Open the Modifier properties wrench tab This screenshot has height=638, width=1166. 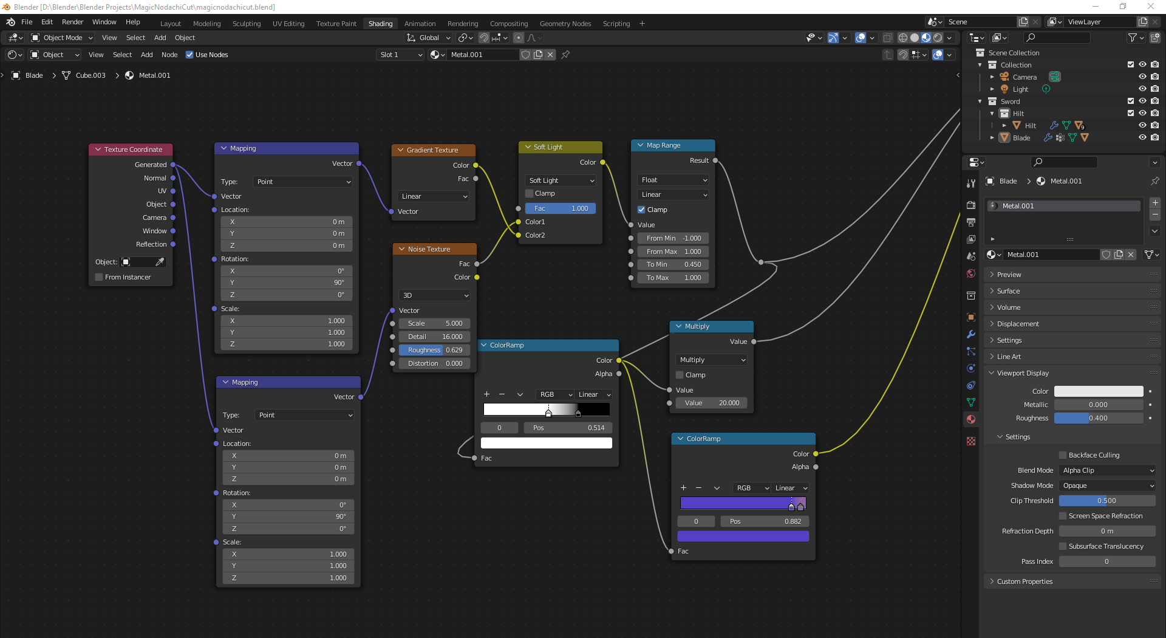pos(971,334)
